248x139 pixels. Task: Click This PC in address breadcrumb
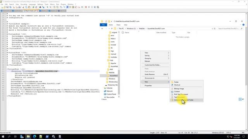pos(121,29)
